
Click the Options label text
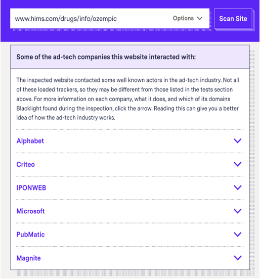pos(183,18)
